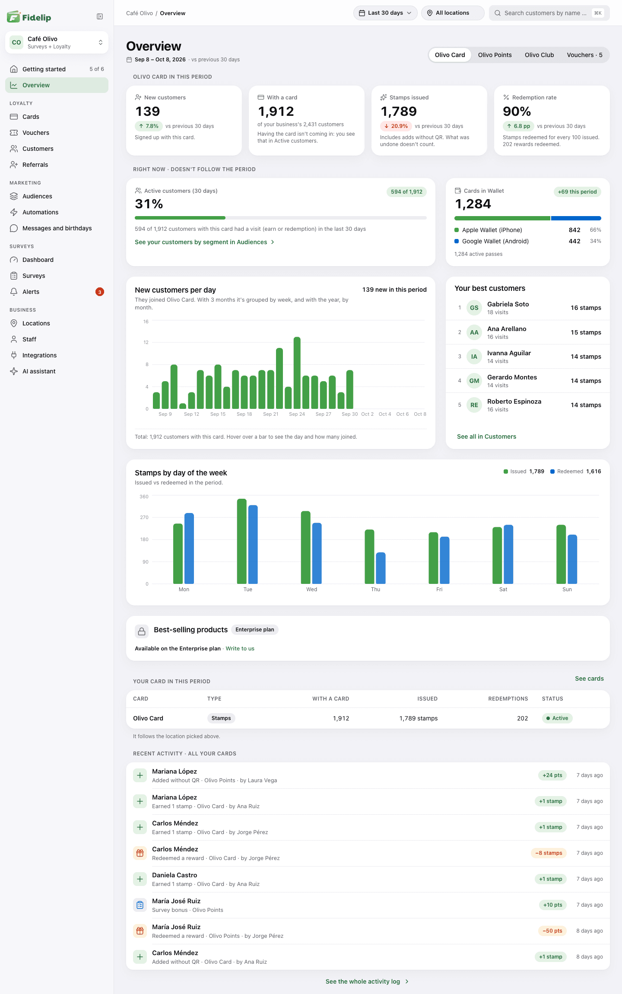Image resolution: width=622 pixels, height=994 pixels.
Task: Click the Olivo Card table row
Action: (x=368, y=718)
